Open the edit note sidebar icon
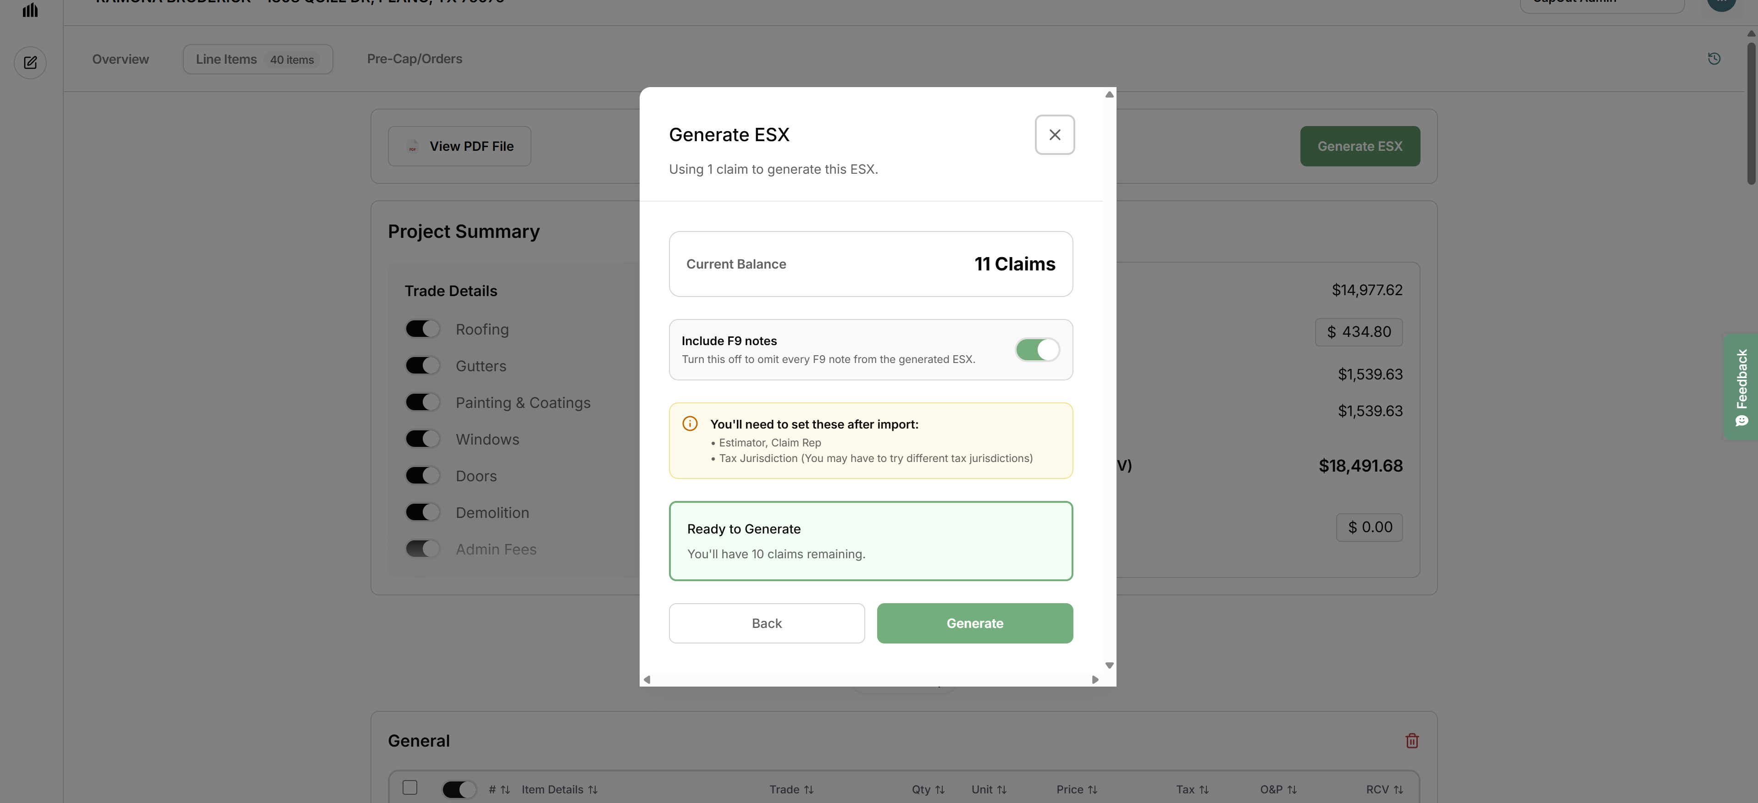The height and width of the screenshot is (803, 1758). coord(30,63)
